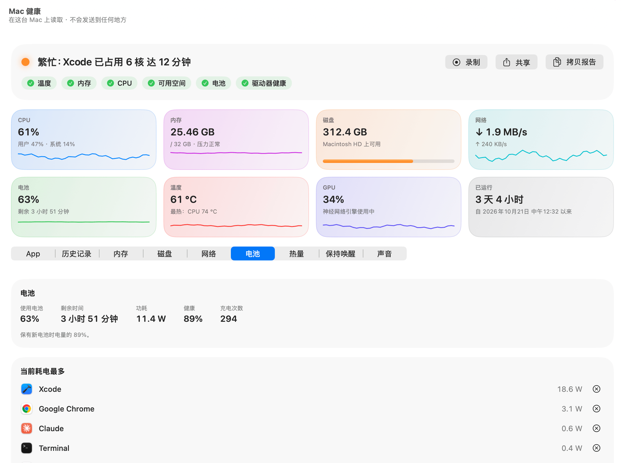Click the 11.4 W power draw value
Viewport: 622px width, 463px height.
pyautogui.click(x=151, y=319)
